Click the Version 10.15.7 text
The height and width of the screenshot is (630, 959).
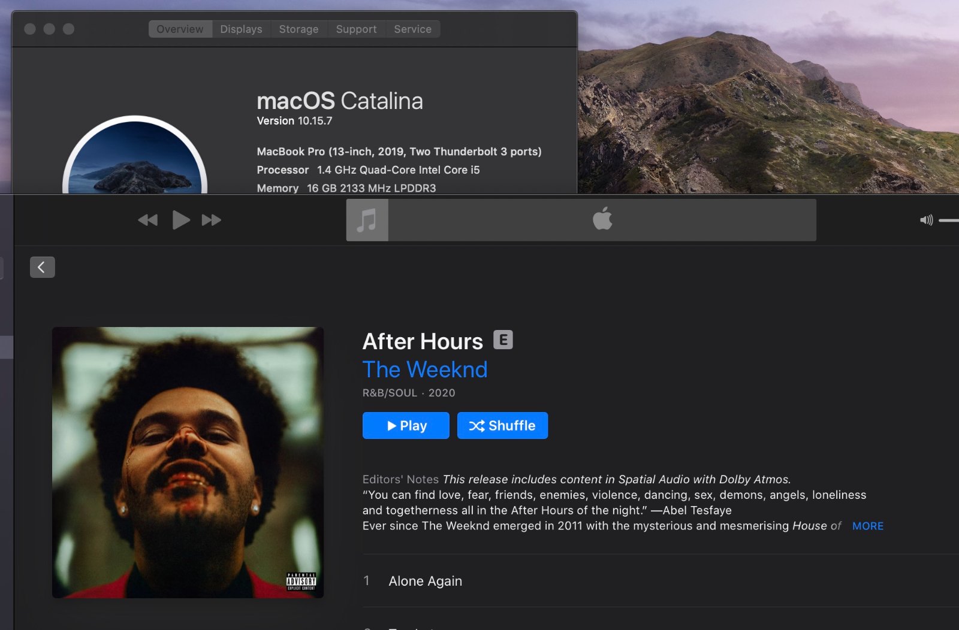pos(294,121)
